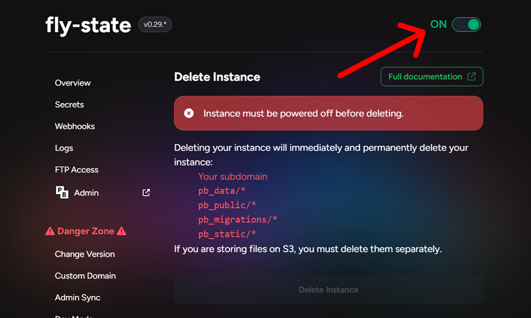
Task: Open the Admin Sync page
Action: [x=77, y=298]
